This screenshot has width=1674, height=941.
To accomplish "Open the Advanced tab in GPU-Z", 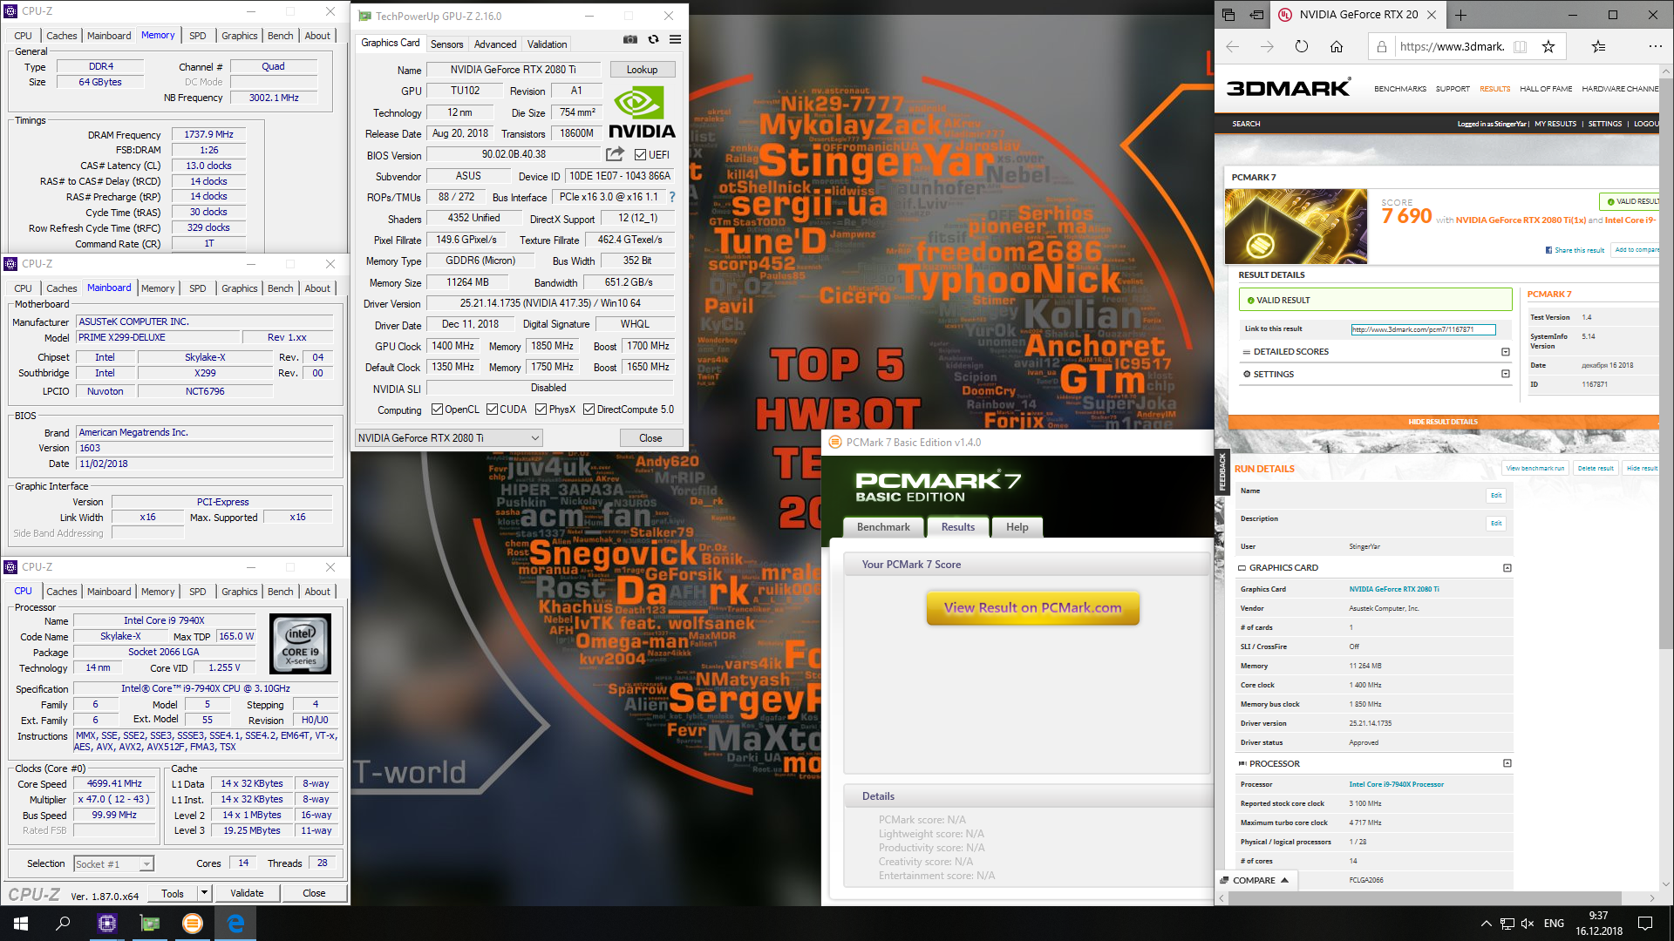I will tap(495, 44).
